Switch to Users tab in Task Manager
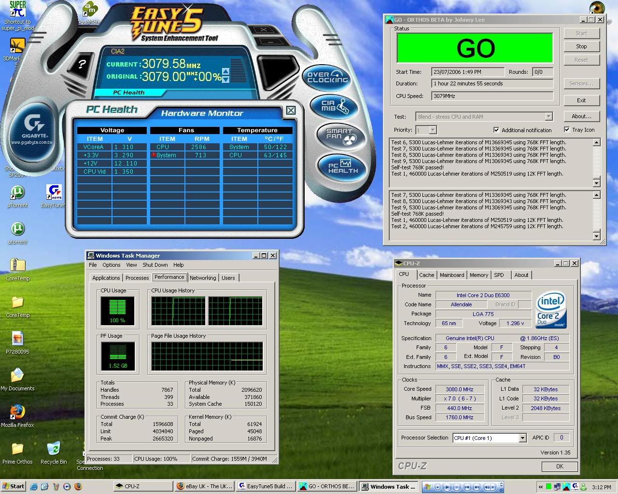 point(228,278)
